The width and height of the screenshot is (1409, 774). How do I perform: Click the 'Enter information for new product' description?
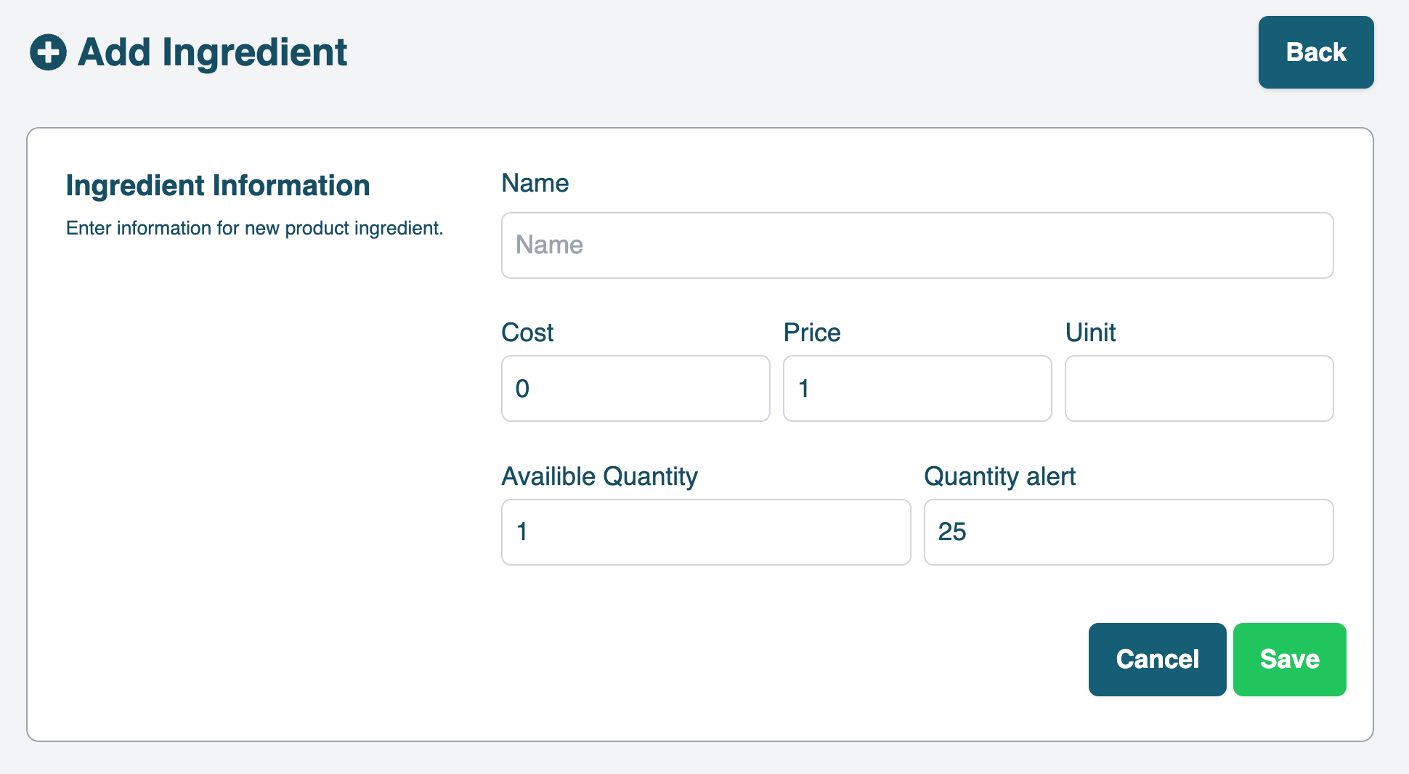pyautogui.click(x=254, y=228)
